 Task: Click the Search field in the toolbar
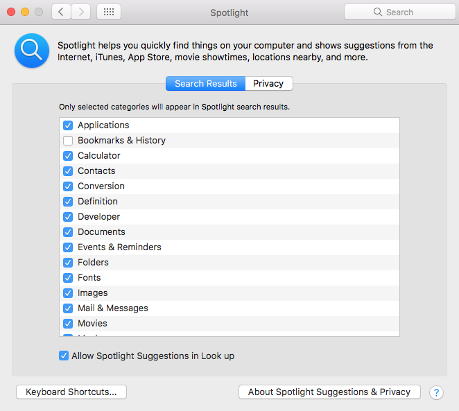tap(400, 12)
